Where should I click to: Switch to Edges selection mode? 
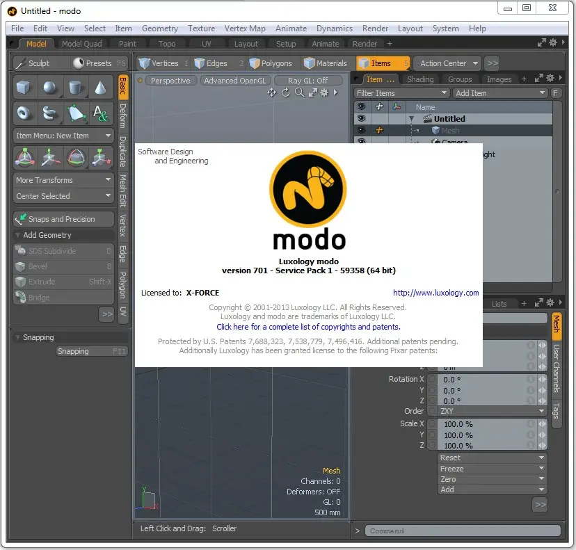pos(218,63)
